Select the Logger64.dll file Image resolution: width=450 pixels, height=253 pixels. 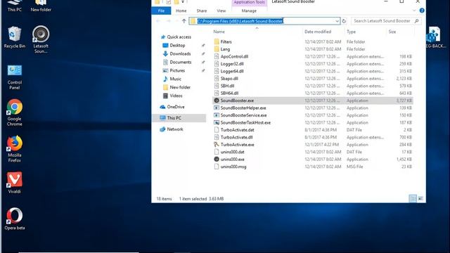[232, 71]
